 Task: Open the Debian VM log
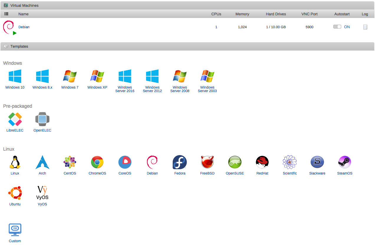[365, 27]
